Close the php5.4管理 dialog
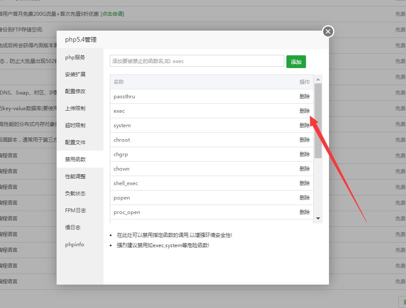Image resolution: width=406 pixels, height=308 pixels. (x=328, y=31)
